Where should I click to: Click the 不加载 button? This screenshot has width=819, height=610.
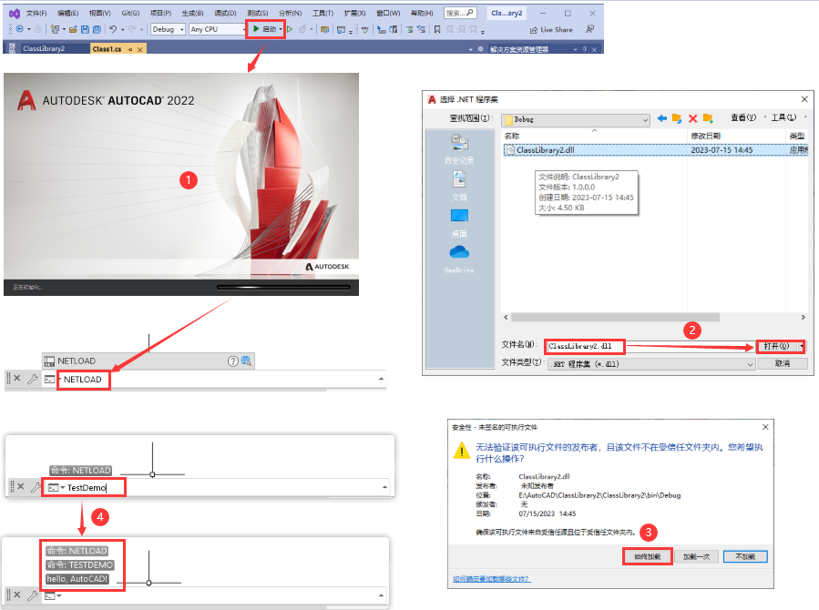pyautogui.click(x=745, y=557)
